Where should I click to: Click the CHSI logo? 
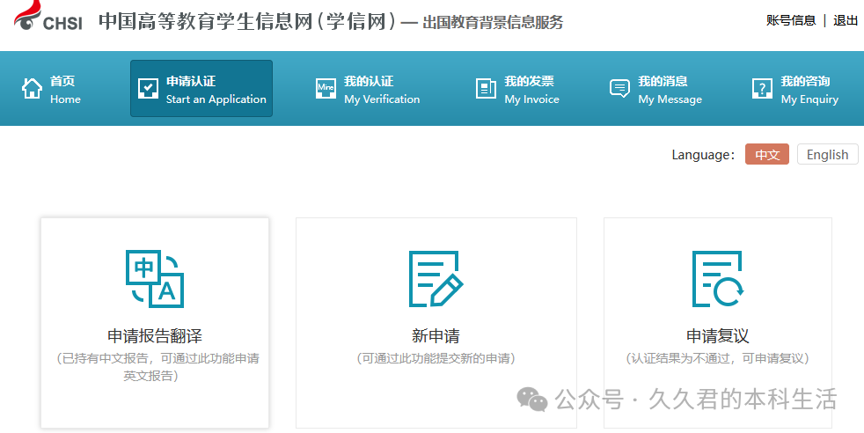pos(48,17)
